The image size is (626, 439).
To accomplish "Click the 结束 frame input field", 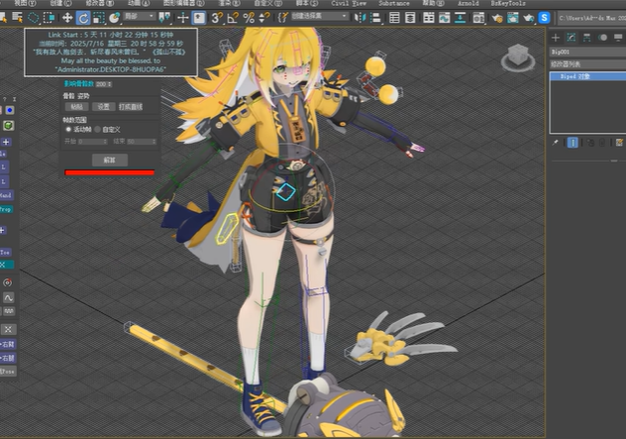I will [x=142, y=142].
